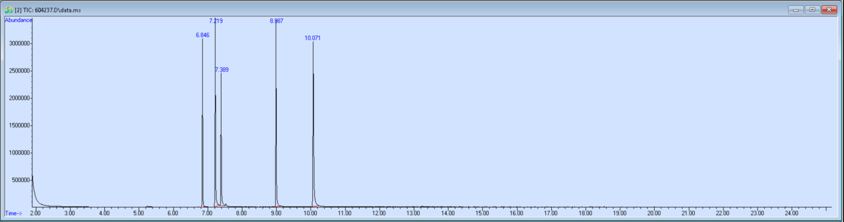The height and width of the screenshot is (222, 844).
Task: Click the 2.00 tick on time axis
Action: coord(35,213)
